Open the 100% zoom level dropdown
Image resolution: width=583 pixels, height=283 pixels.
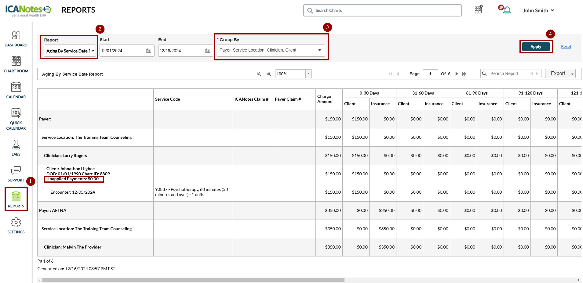click(308, 74)
